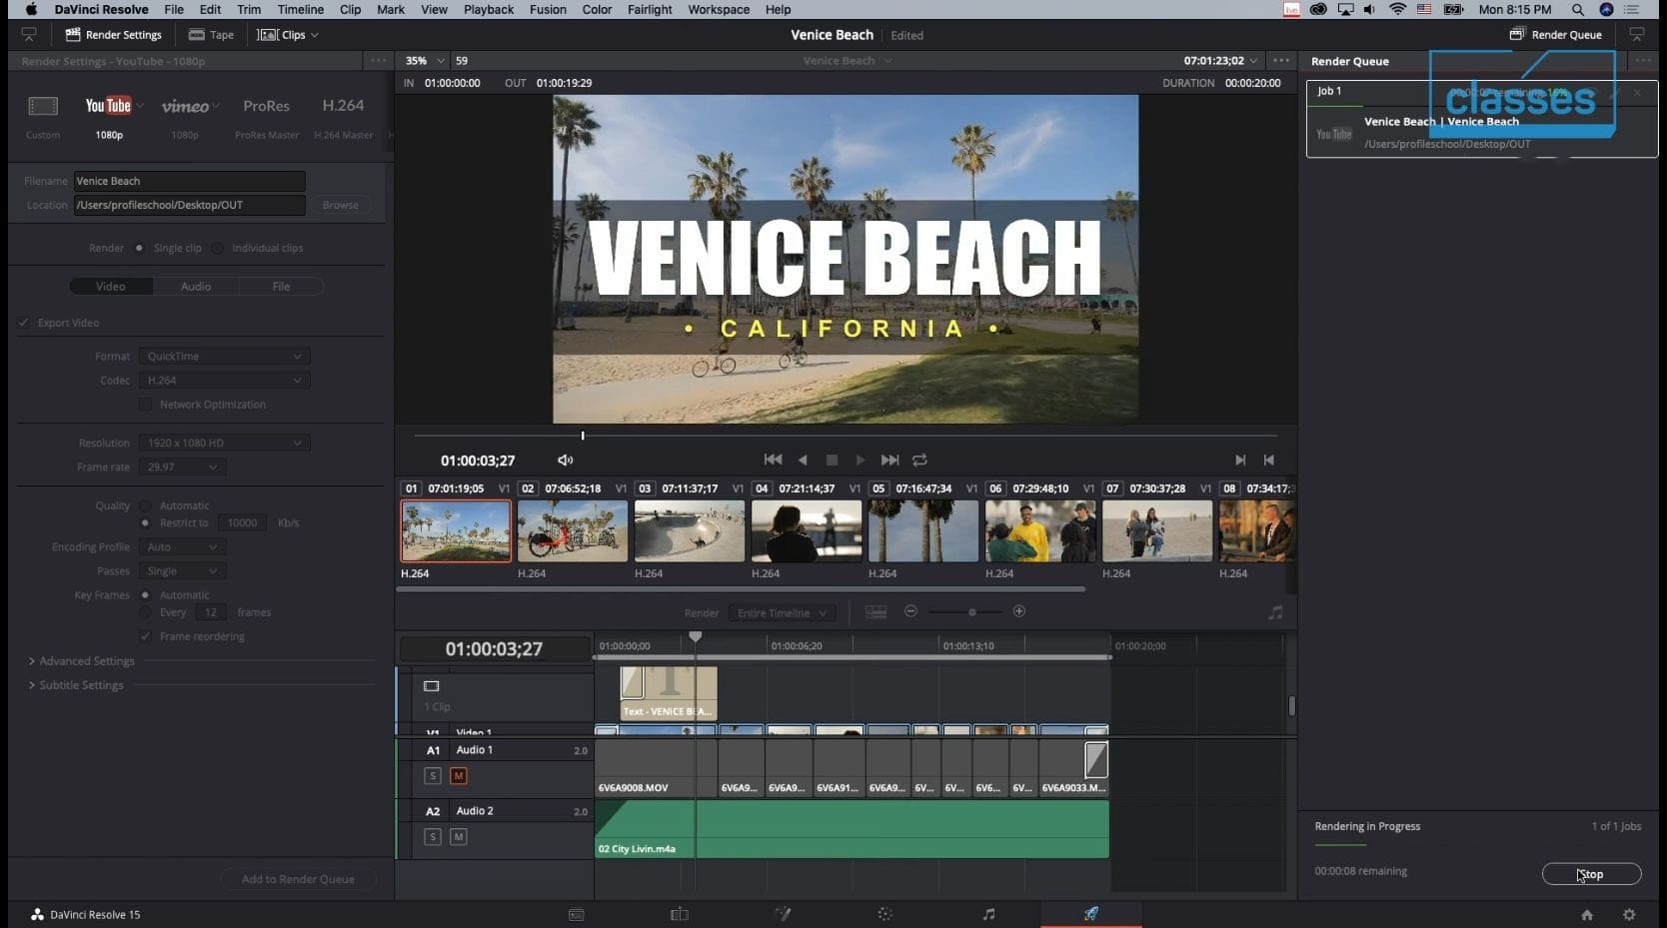Open the Workspace menu

[719, 9]
